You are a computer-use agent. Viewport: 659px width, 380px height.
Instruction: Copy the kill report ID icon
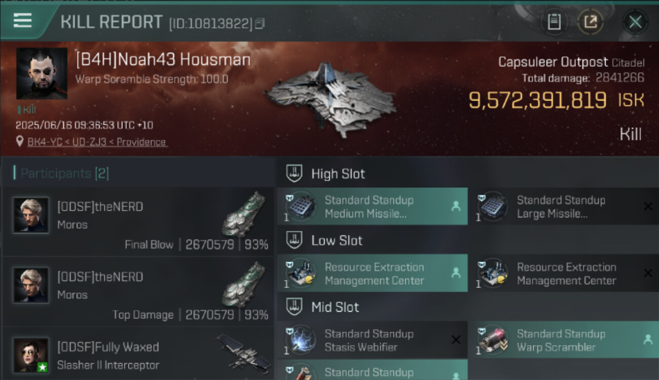(260, 23)
